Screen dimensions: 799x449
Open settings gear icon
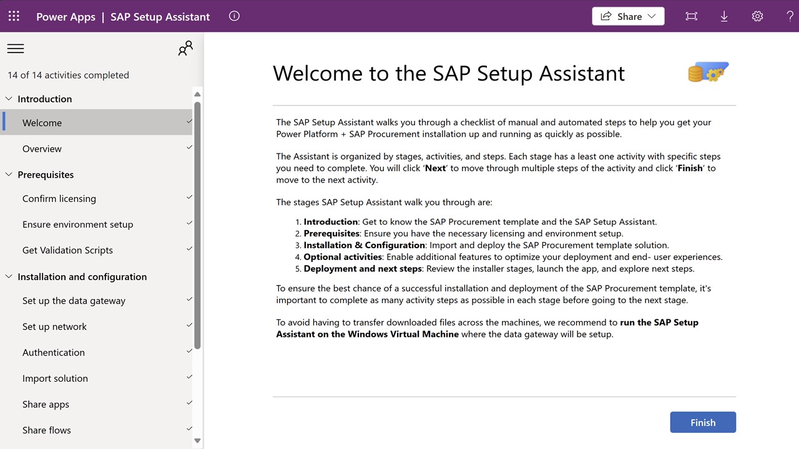tap(757, 16)
